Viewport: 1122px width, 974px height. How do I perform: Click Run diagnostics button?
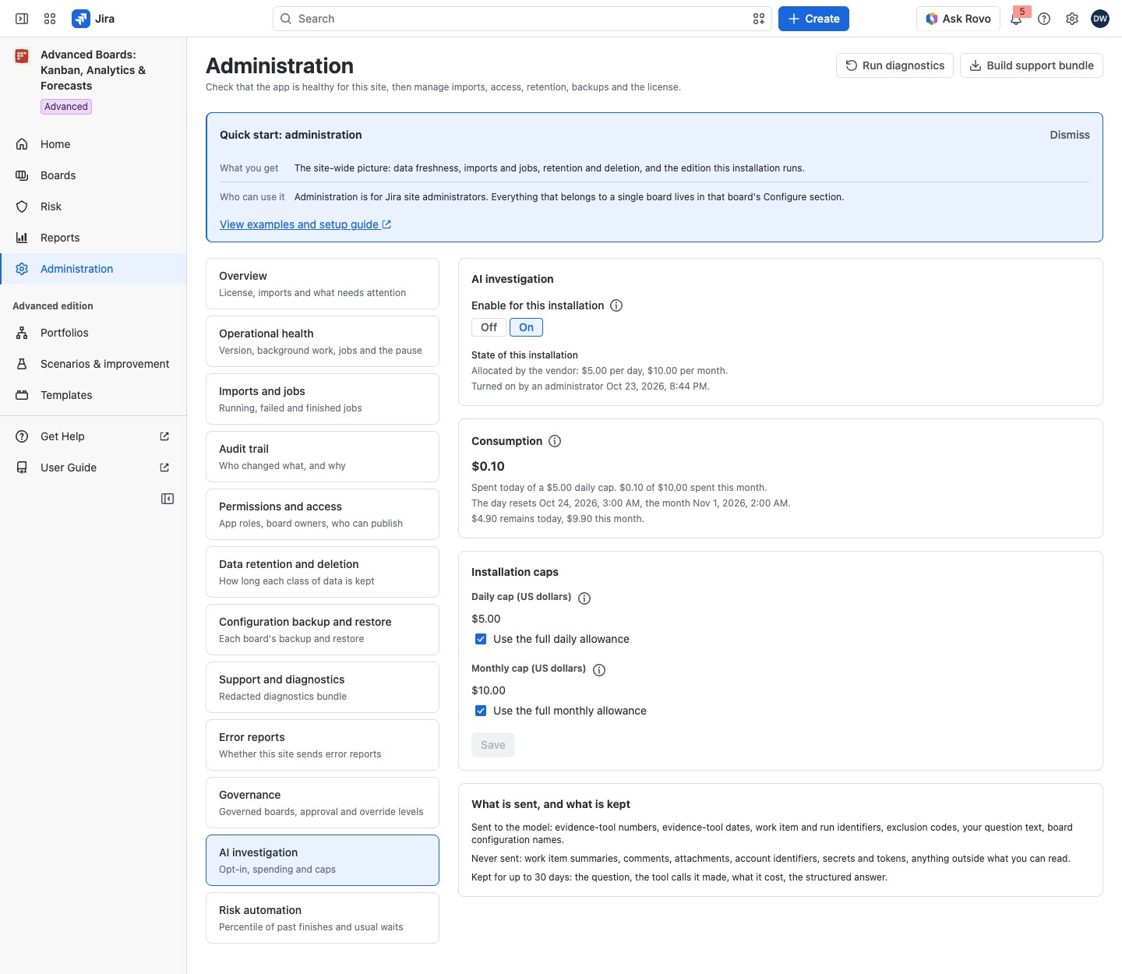895,65
